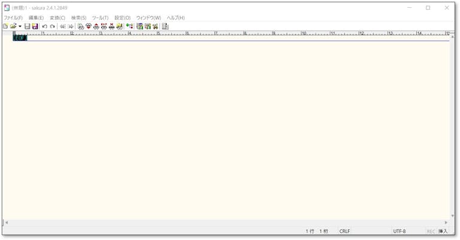460x240 pixels.
Task: Open the ツール(T) menu
Action: tap(100, 18)
